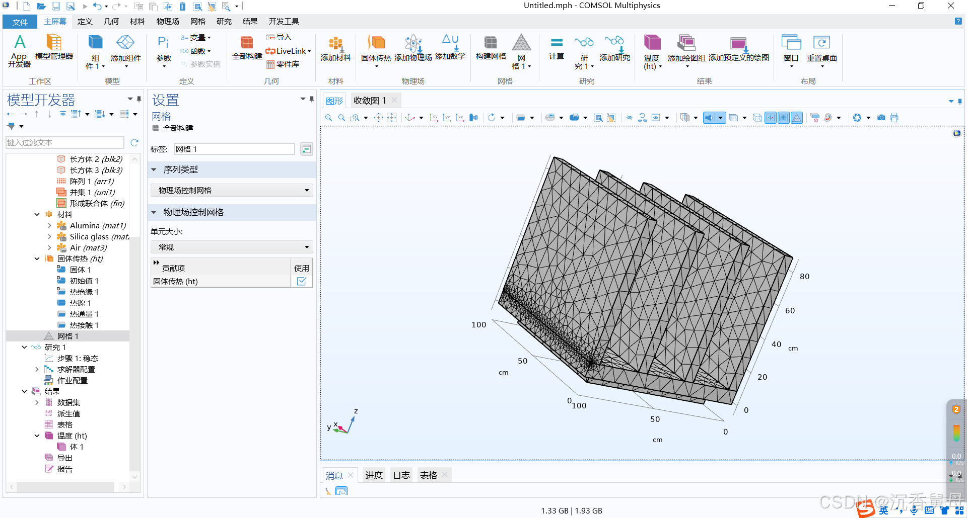Switch to the 日志 tab

click(401, 475)
